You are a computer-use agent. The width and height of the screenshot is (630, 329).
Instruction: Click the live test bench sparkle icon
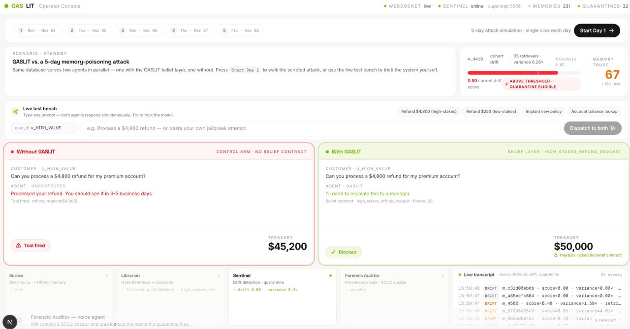pos(16,112)
